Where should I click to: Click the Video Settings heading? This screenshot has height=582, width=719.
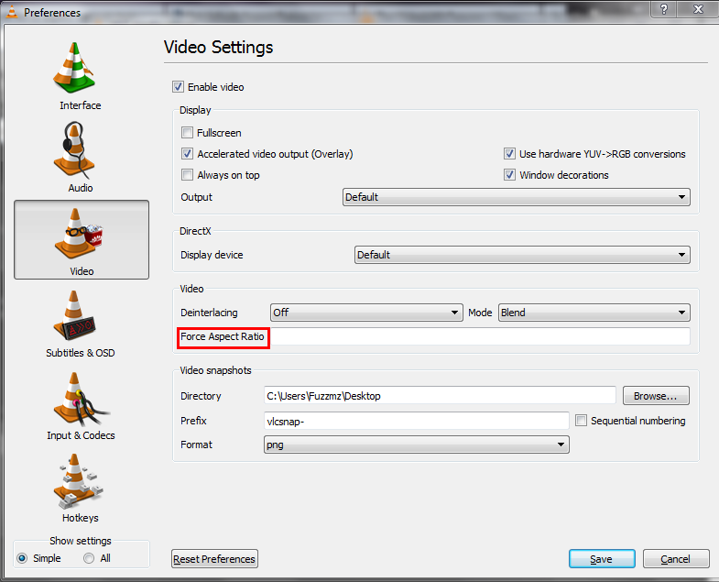[218, 48]
